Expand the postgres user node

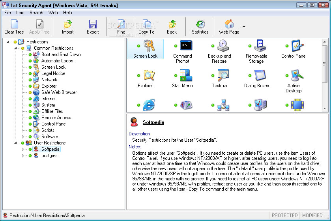(x=23, y=155)
